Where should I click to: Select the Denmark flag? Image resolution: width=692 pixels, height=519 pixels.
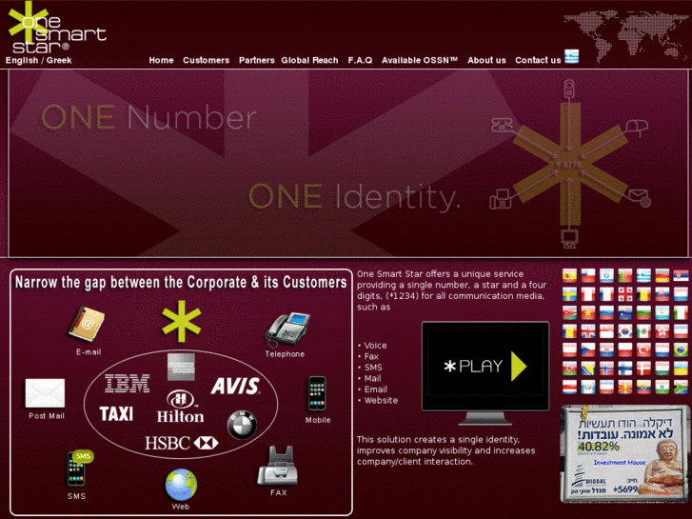[643, 369]
